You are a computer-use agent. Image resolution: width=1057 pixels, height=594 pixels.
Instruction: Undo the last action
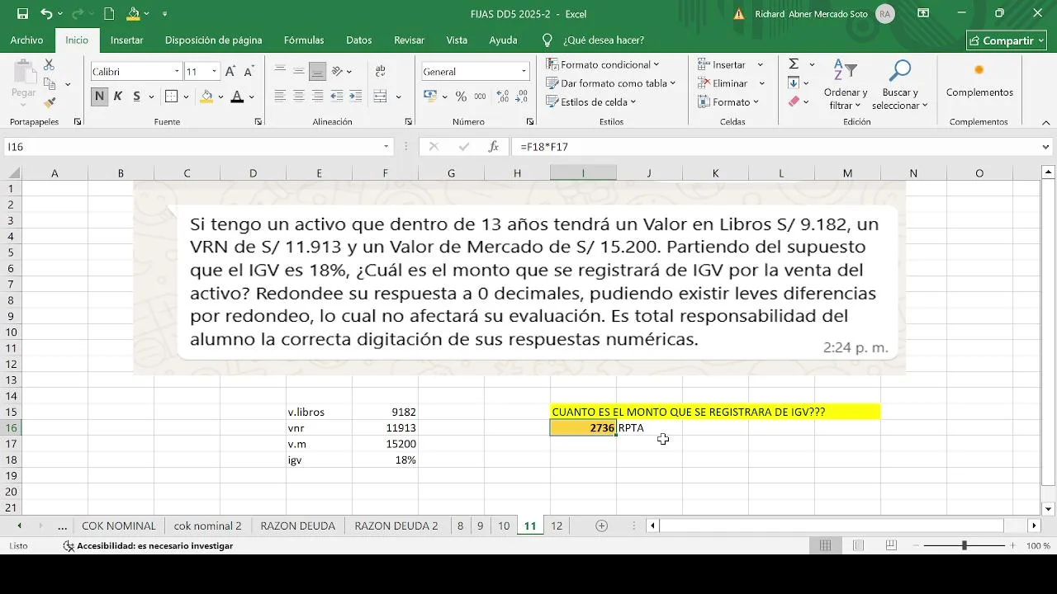pos(46,14)
